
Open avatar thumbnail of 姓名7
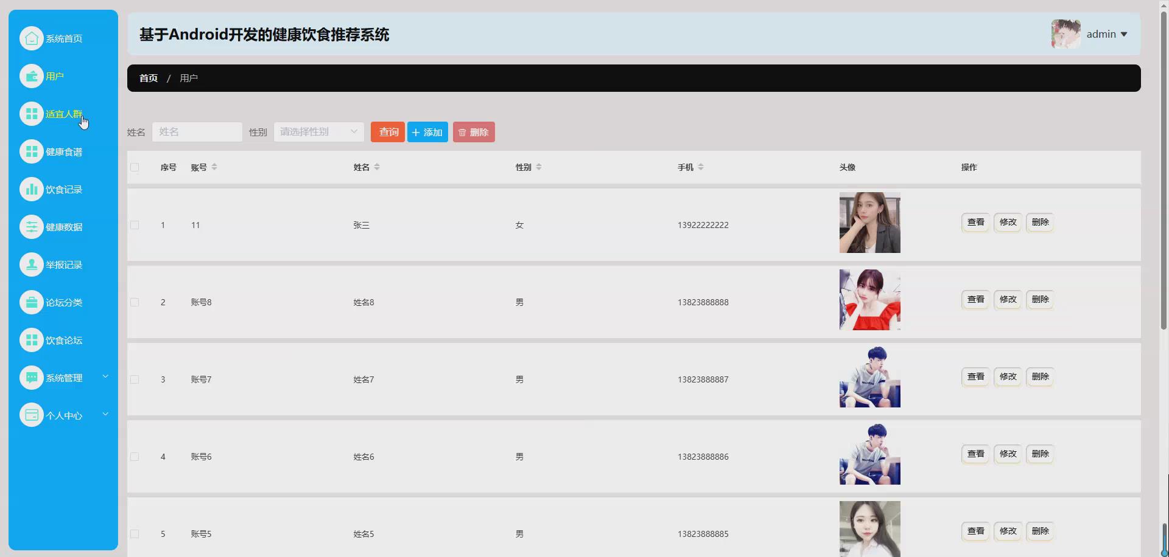tap(870, 377)
